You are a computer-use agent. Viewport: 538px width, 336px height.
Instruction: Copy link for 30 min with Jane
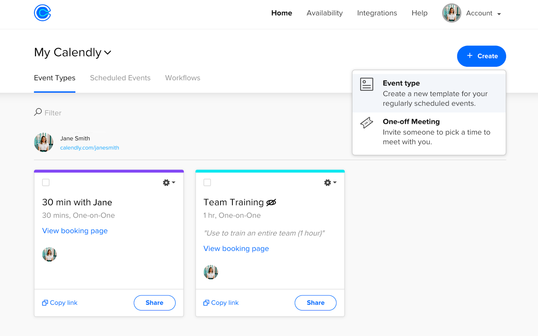point(60,303)
